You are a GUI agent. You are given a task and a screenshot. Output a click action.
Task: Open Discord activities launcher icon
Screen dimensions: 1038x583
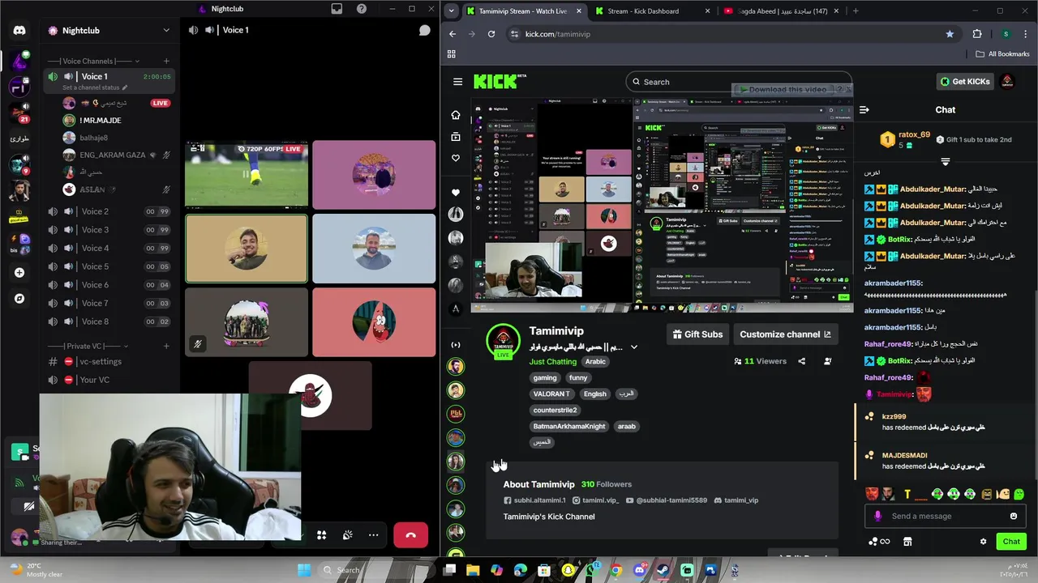[321, 535]
